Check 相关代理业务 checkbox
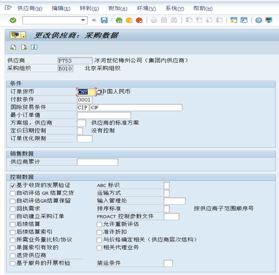 tap(99, 248)
